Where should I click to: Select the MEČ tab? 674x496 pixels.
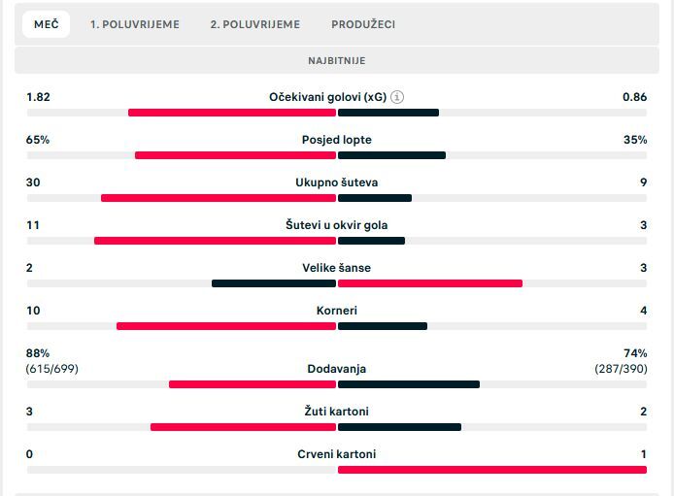[x=46, y=24]
